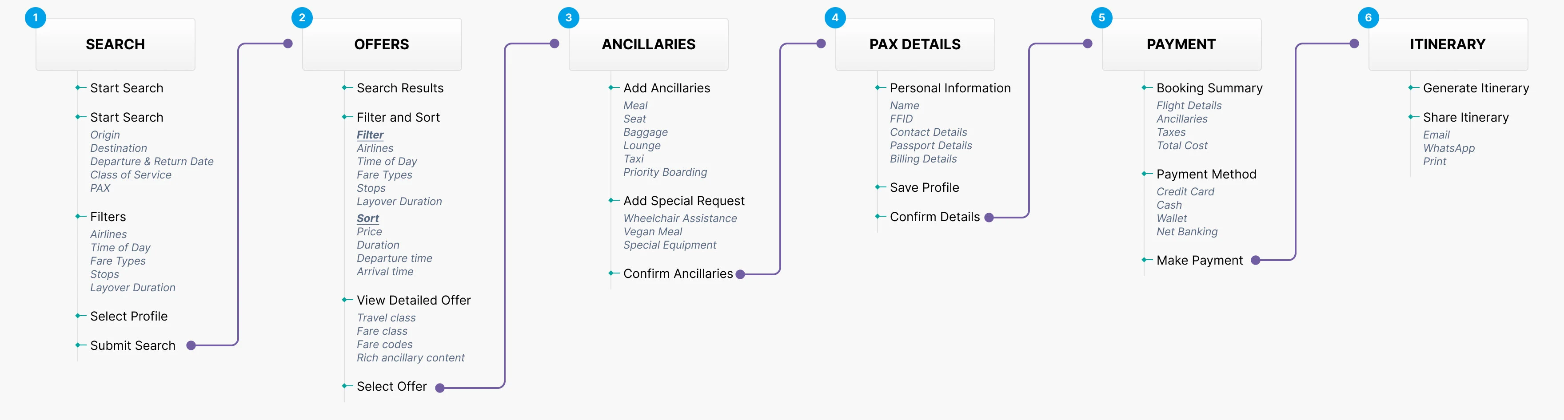Click the purple dot beside Confirm Details
The width and height of the screenshot is (1564, 420).
989,217
